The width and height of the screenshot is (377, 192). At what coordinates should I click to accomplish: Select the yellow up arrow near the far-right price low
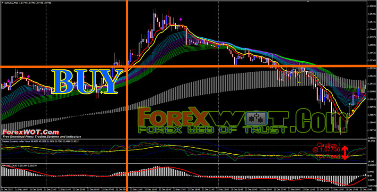[x=353, y=111]
